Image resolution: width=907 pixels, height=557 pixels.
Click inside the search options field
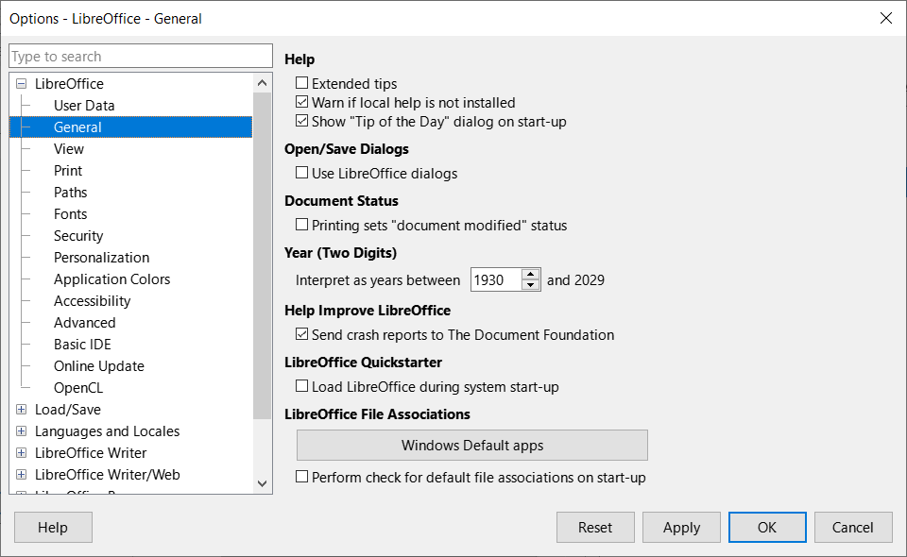tap(140, 56)
